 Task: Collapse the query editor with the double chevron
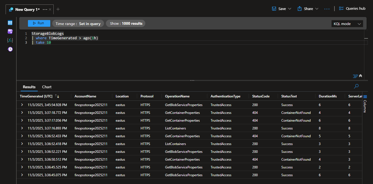click(x=360, y=76)
